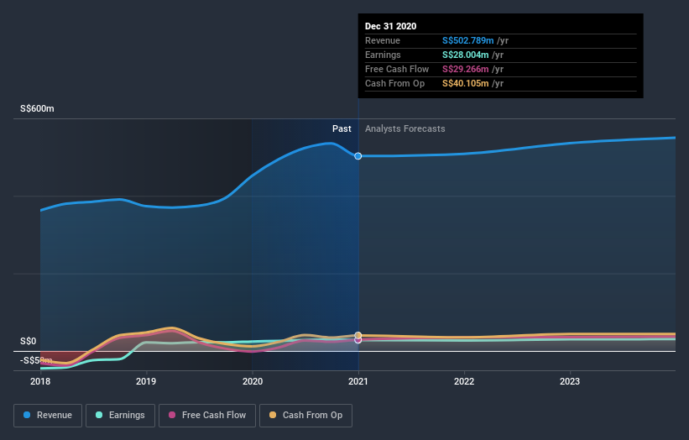Click the 2020 x-axis label
The width and height of the screenshot is (689, 440).
[x=253, y=381]
